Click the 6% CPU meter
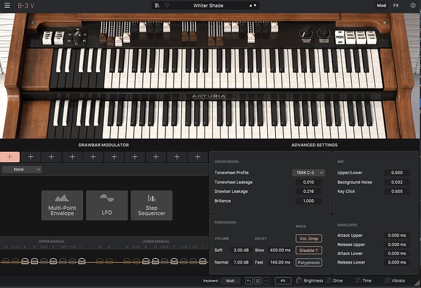 pyautogui.click(x=283, y=281)
